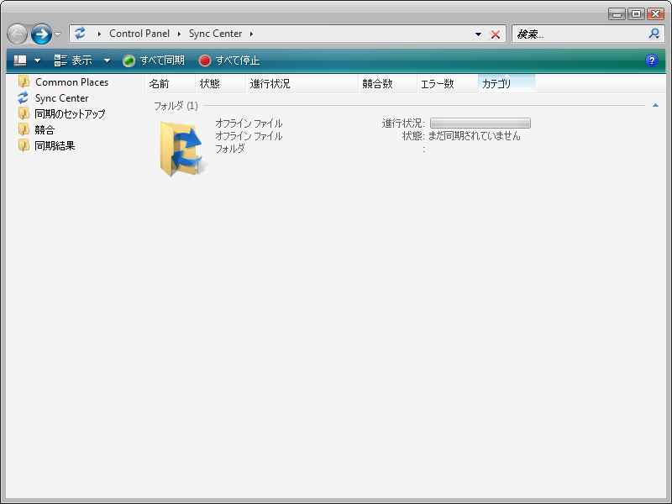The height and width of the screenshot is (504, 672).
Task: Click the フォルダ (1) group label
Action: point(176,106)
